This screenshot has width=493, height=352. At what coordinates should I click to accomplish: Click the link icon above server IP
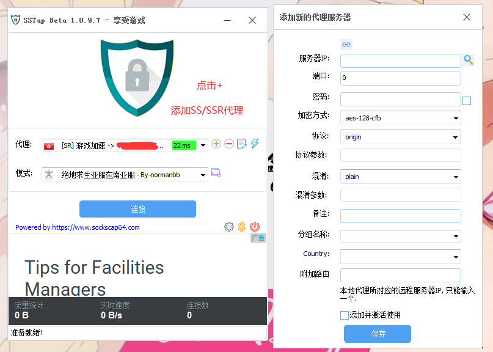(x=346, y=45)
